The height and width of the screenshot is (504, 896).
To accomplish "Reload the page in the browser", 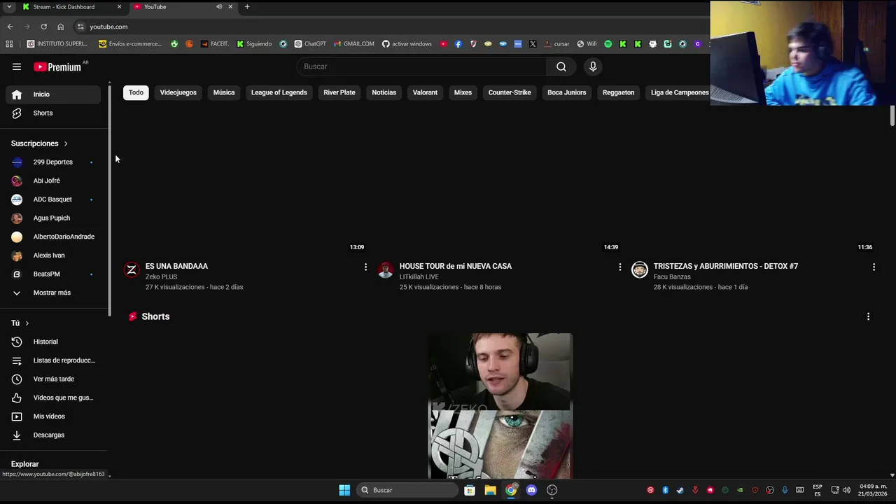I will (x=43, y=27).
